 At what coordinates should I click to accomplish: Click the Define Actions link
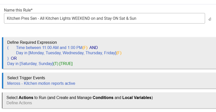19,103
